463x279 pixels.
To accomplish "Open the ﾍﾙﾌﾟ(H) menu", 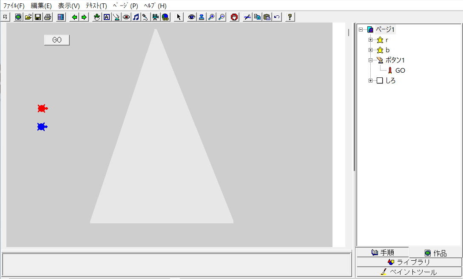I will [155, 6].
